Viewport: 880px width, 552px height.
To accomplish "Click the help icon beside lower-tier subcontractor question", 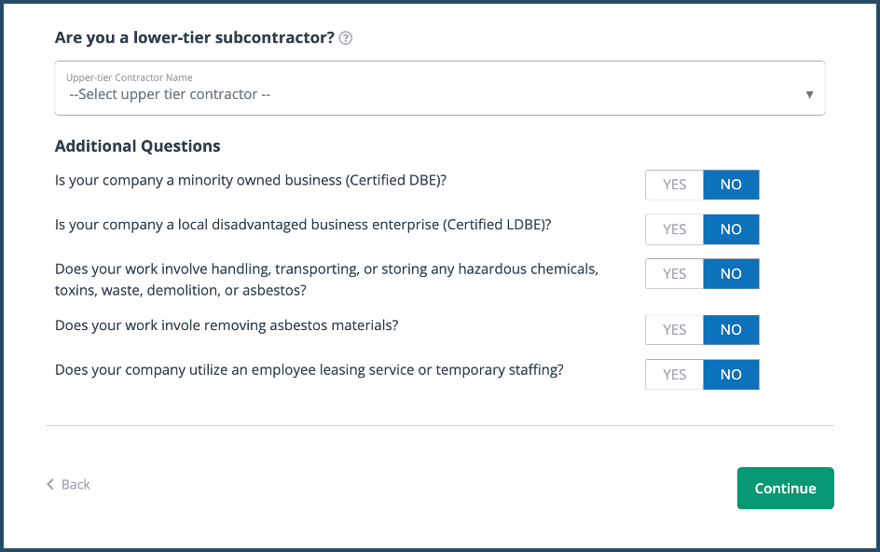I will point(346,38).
